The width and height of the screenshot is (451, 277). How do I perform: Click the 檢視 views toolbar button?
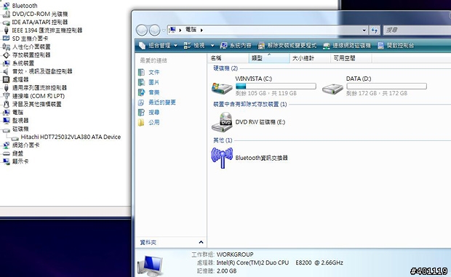pos(194,45)
